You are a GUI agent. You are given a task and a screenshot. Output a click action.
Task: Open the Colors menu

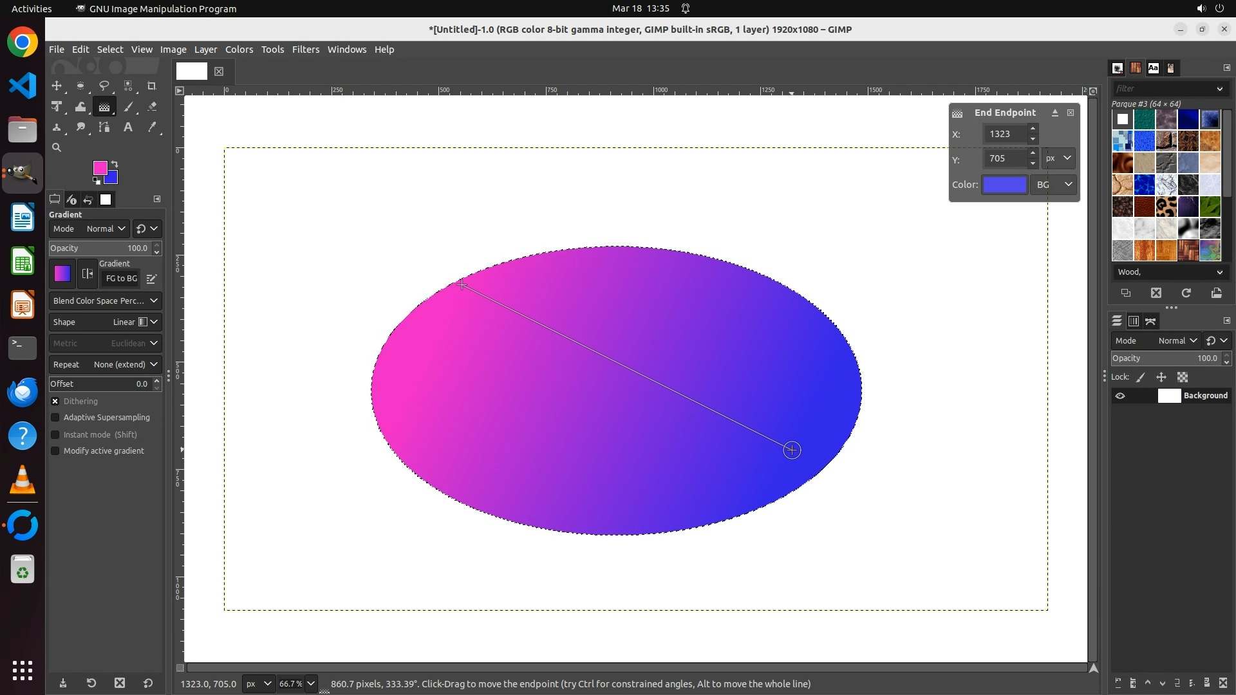(239, 50)
